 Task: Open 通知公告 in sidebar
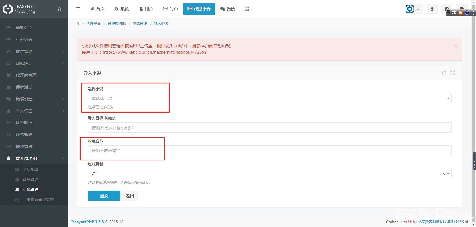click(x=34, y=28)
